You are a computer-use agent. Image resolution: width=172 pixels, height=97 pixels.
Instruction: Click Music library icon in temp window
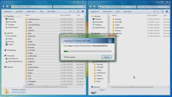[6, 39]
